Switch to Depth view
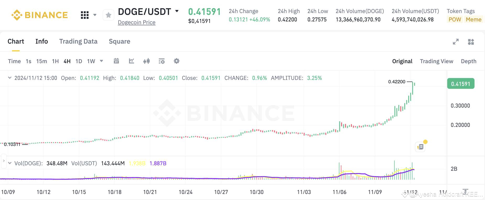 point(469,61)
